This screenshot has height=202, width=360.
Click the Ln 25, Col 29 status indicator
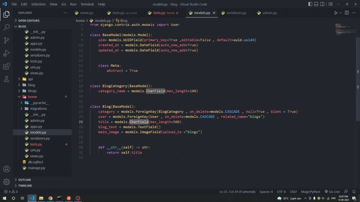pos(237,192)
